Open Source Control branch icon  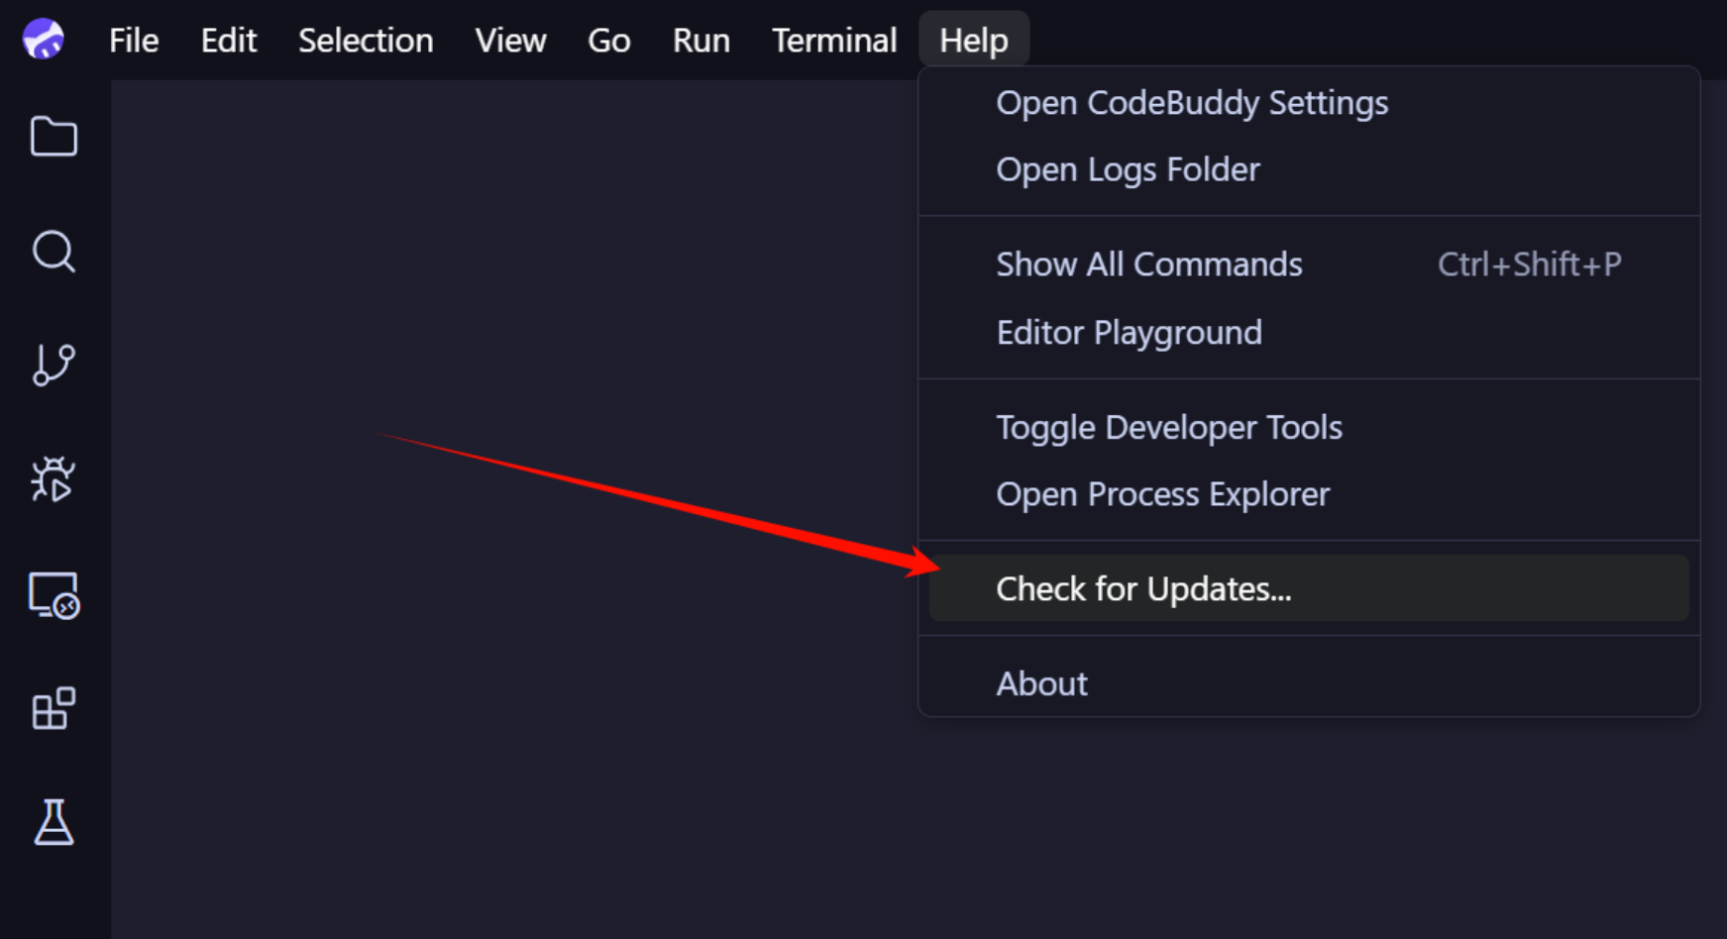tap(54, 365)
